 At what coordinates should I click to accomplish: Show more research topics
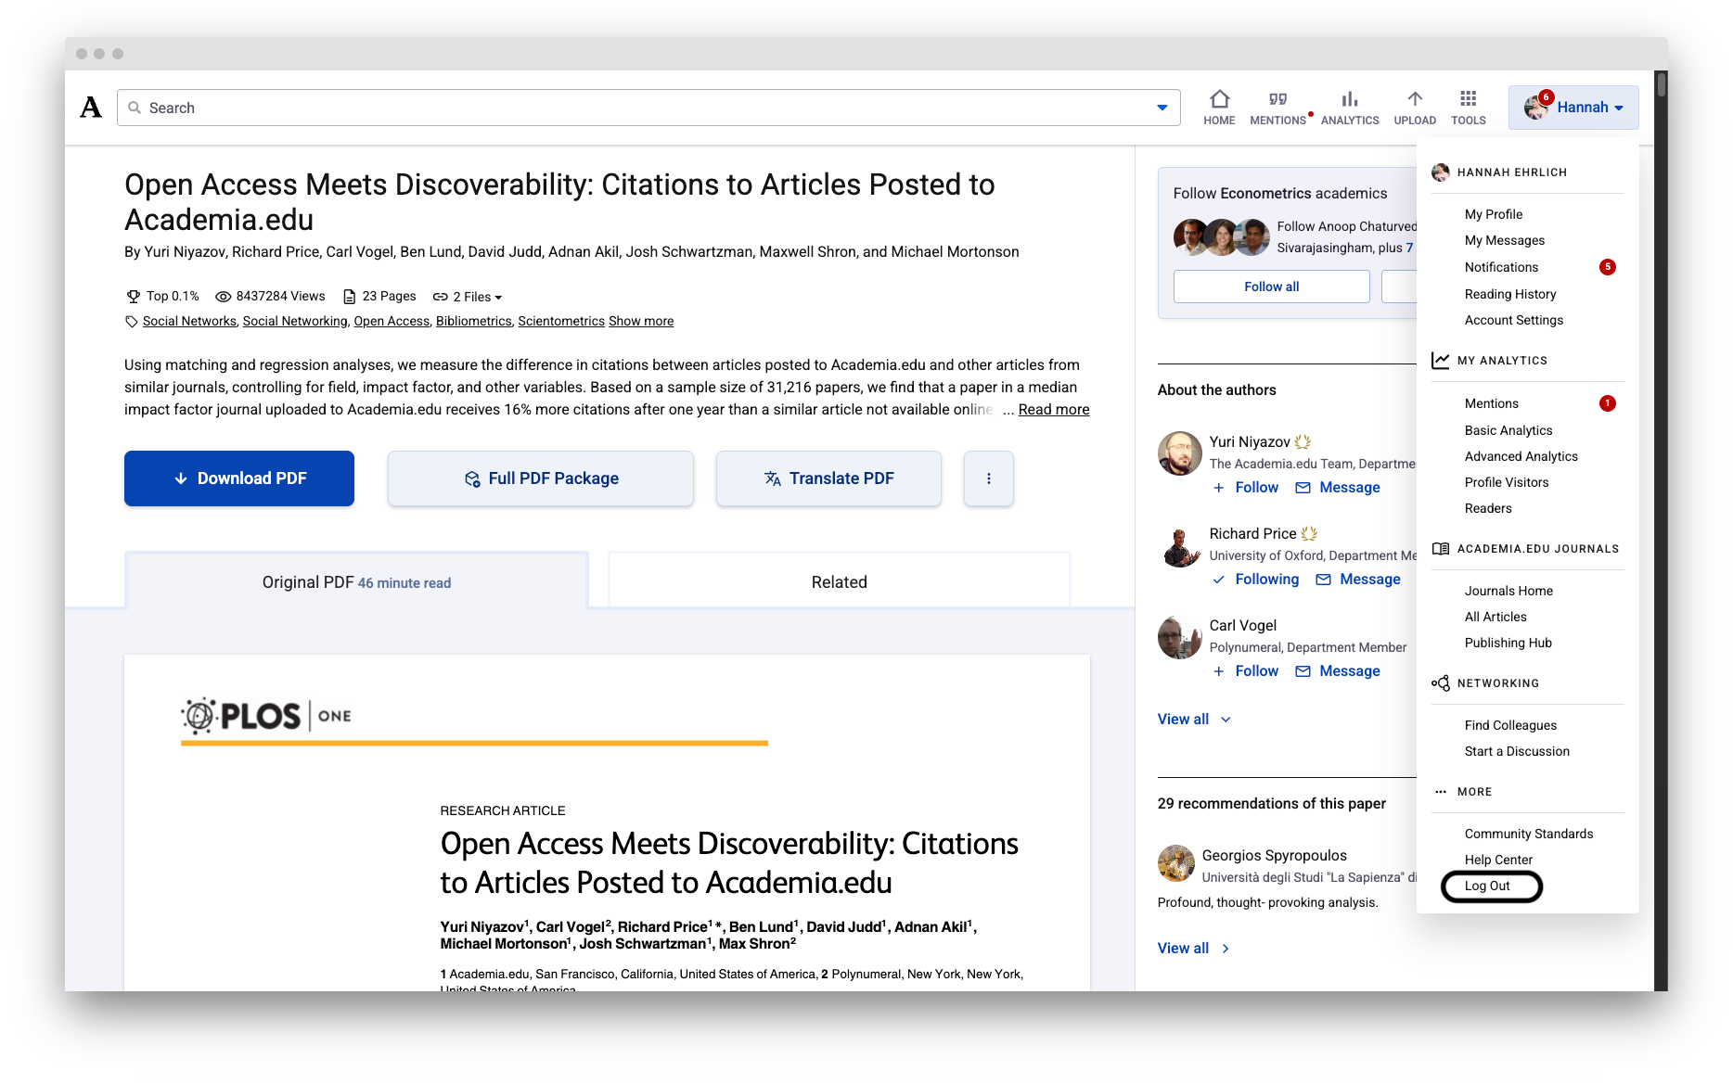pos(641,322)
